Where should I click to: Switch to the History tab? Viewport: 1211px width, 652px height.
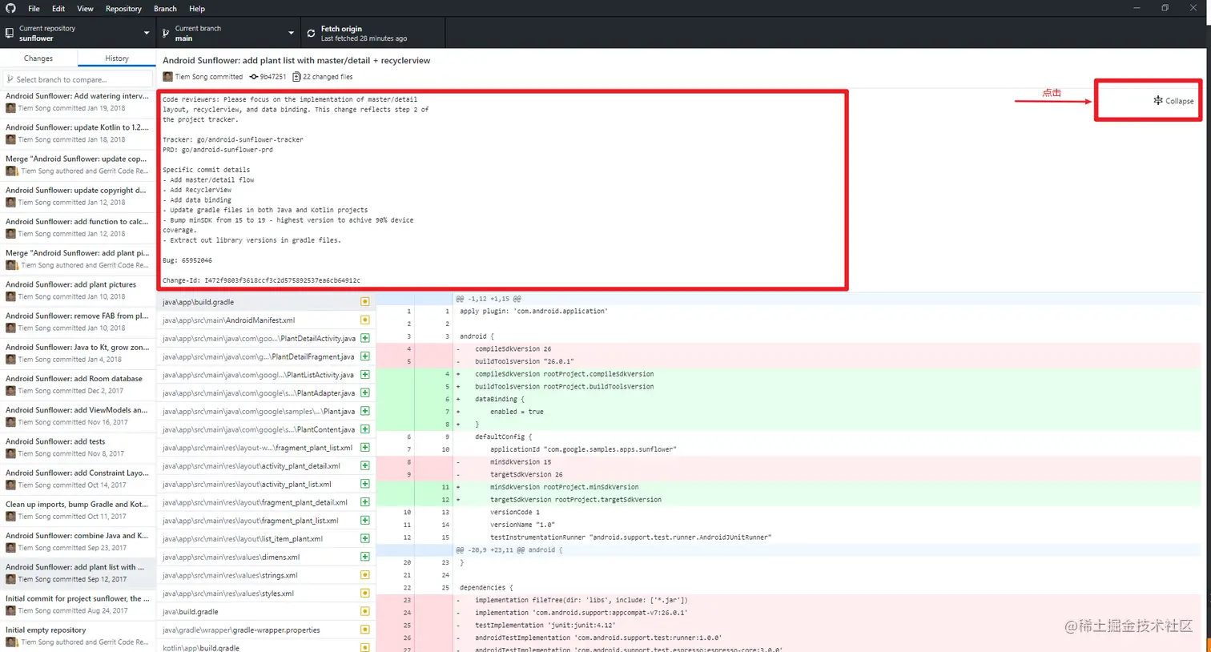tap(117, 58)
